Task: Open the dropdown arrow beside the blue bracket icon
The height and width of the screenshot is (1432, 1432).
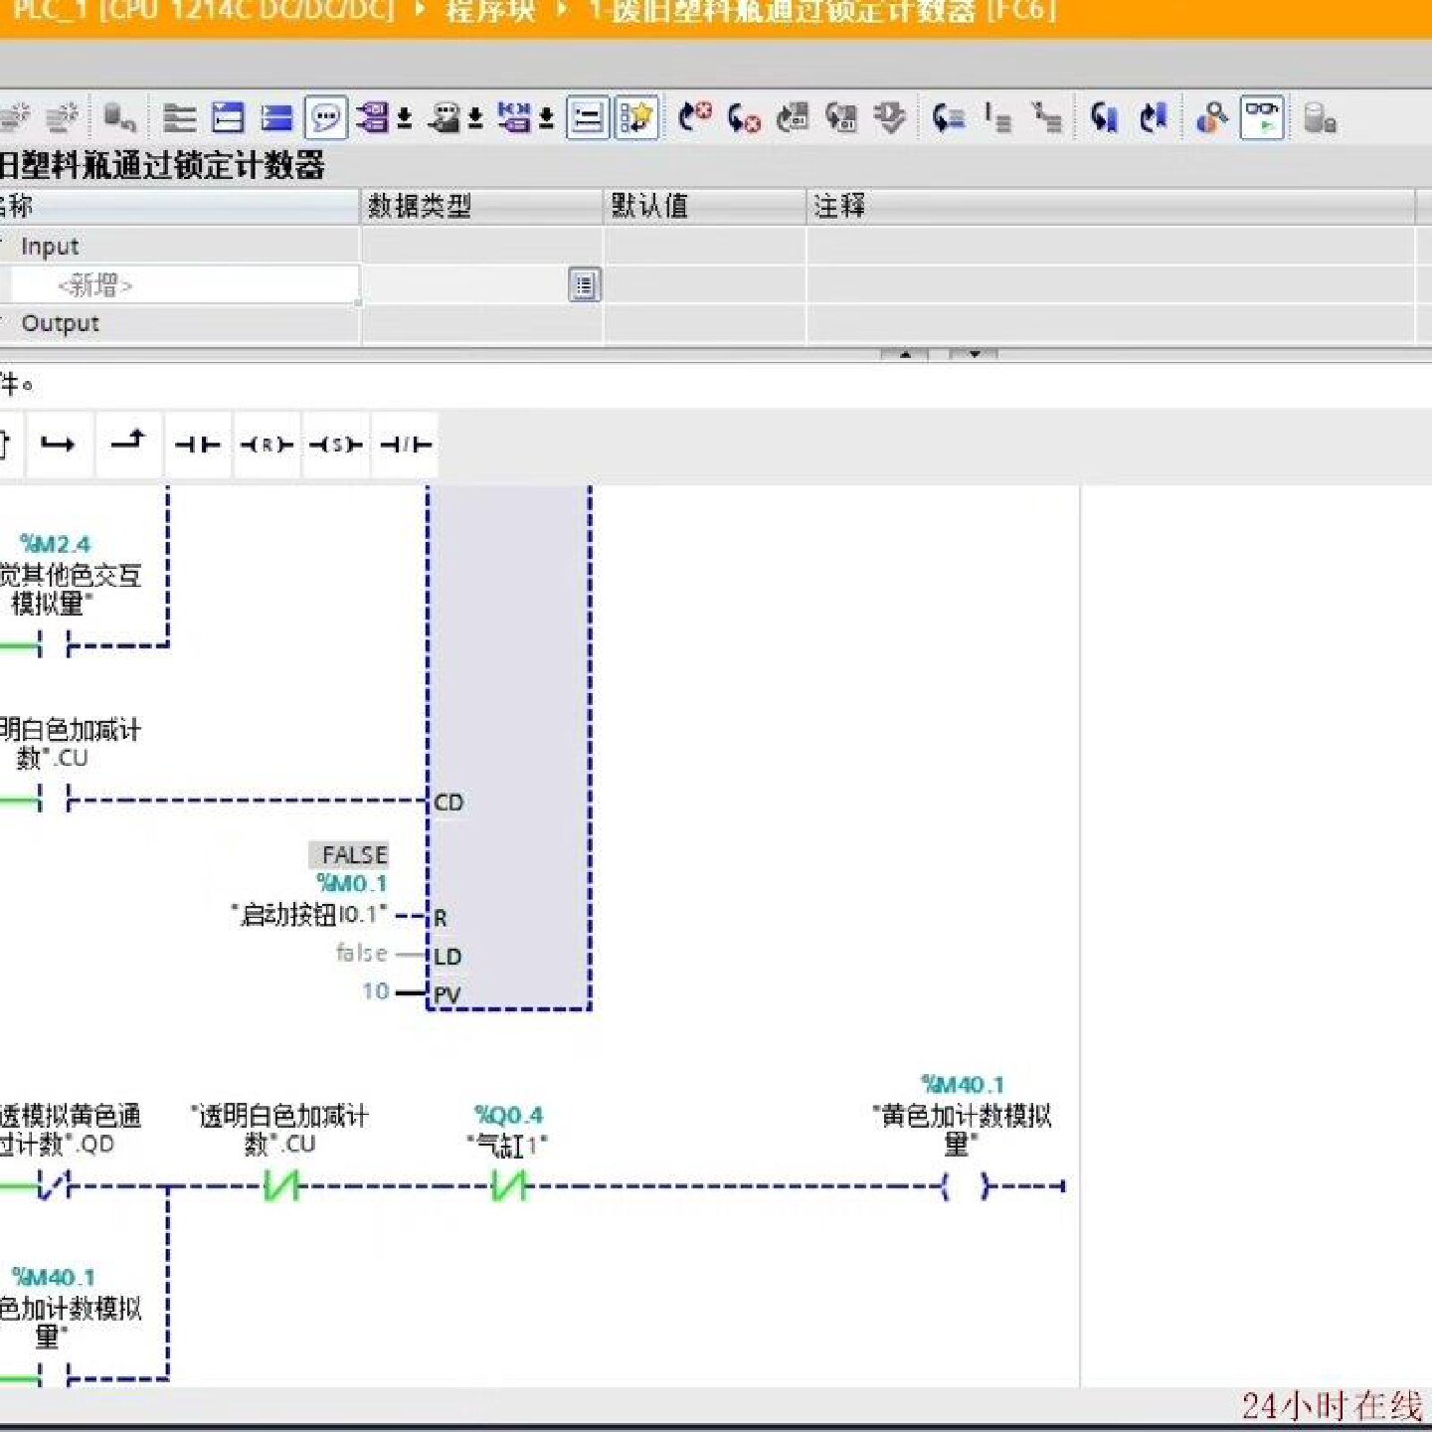Action: click(x=546, y=119)
